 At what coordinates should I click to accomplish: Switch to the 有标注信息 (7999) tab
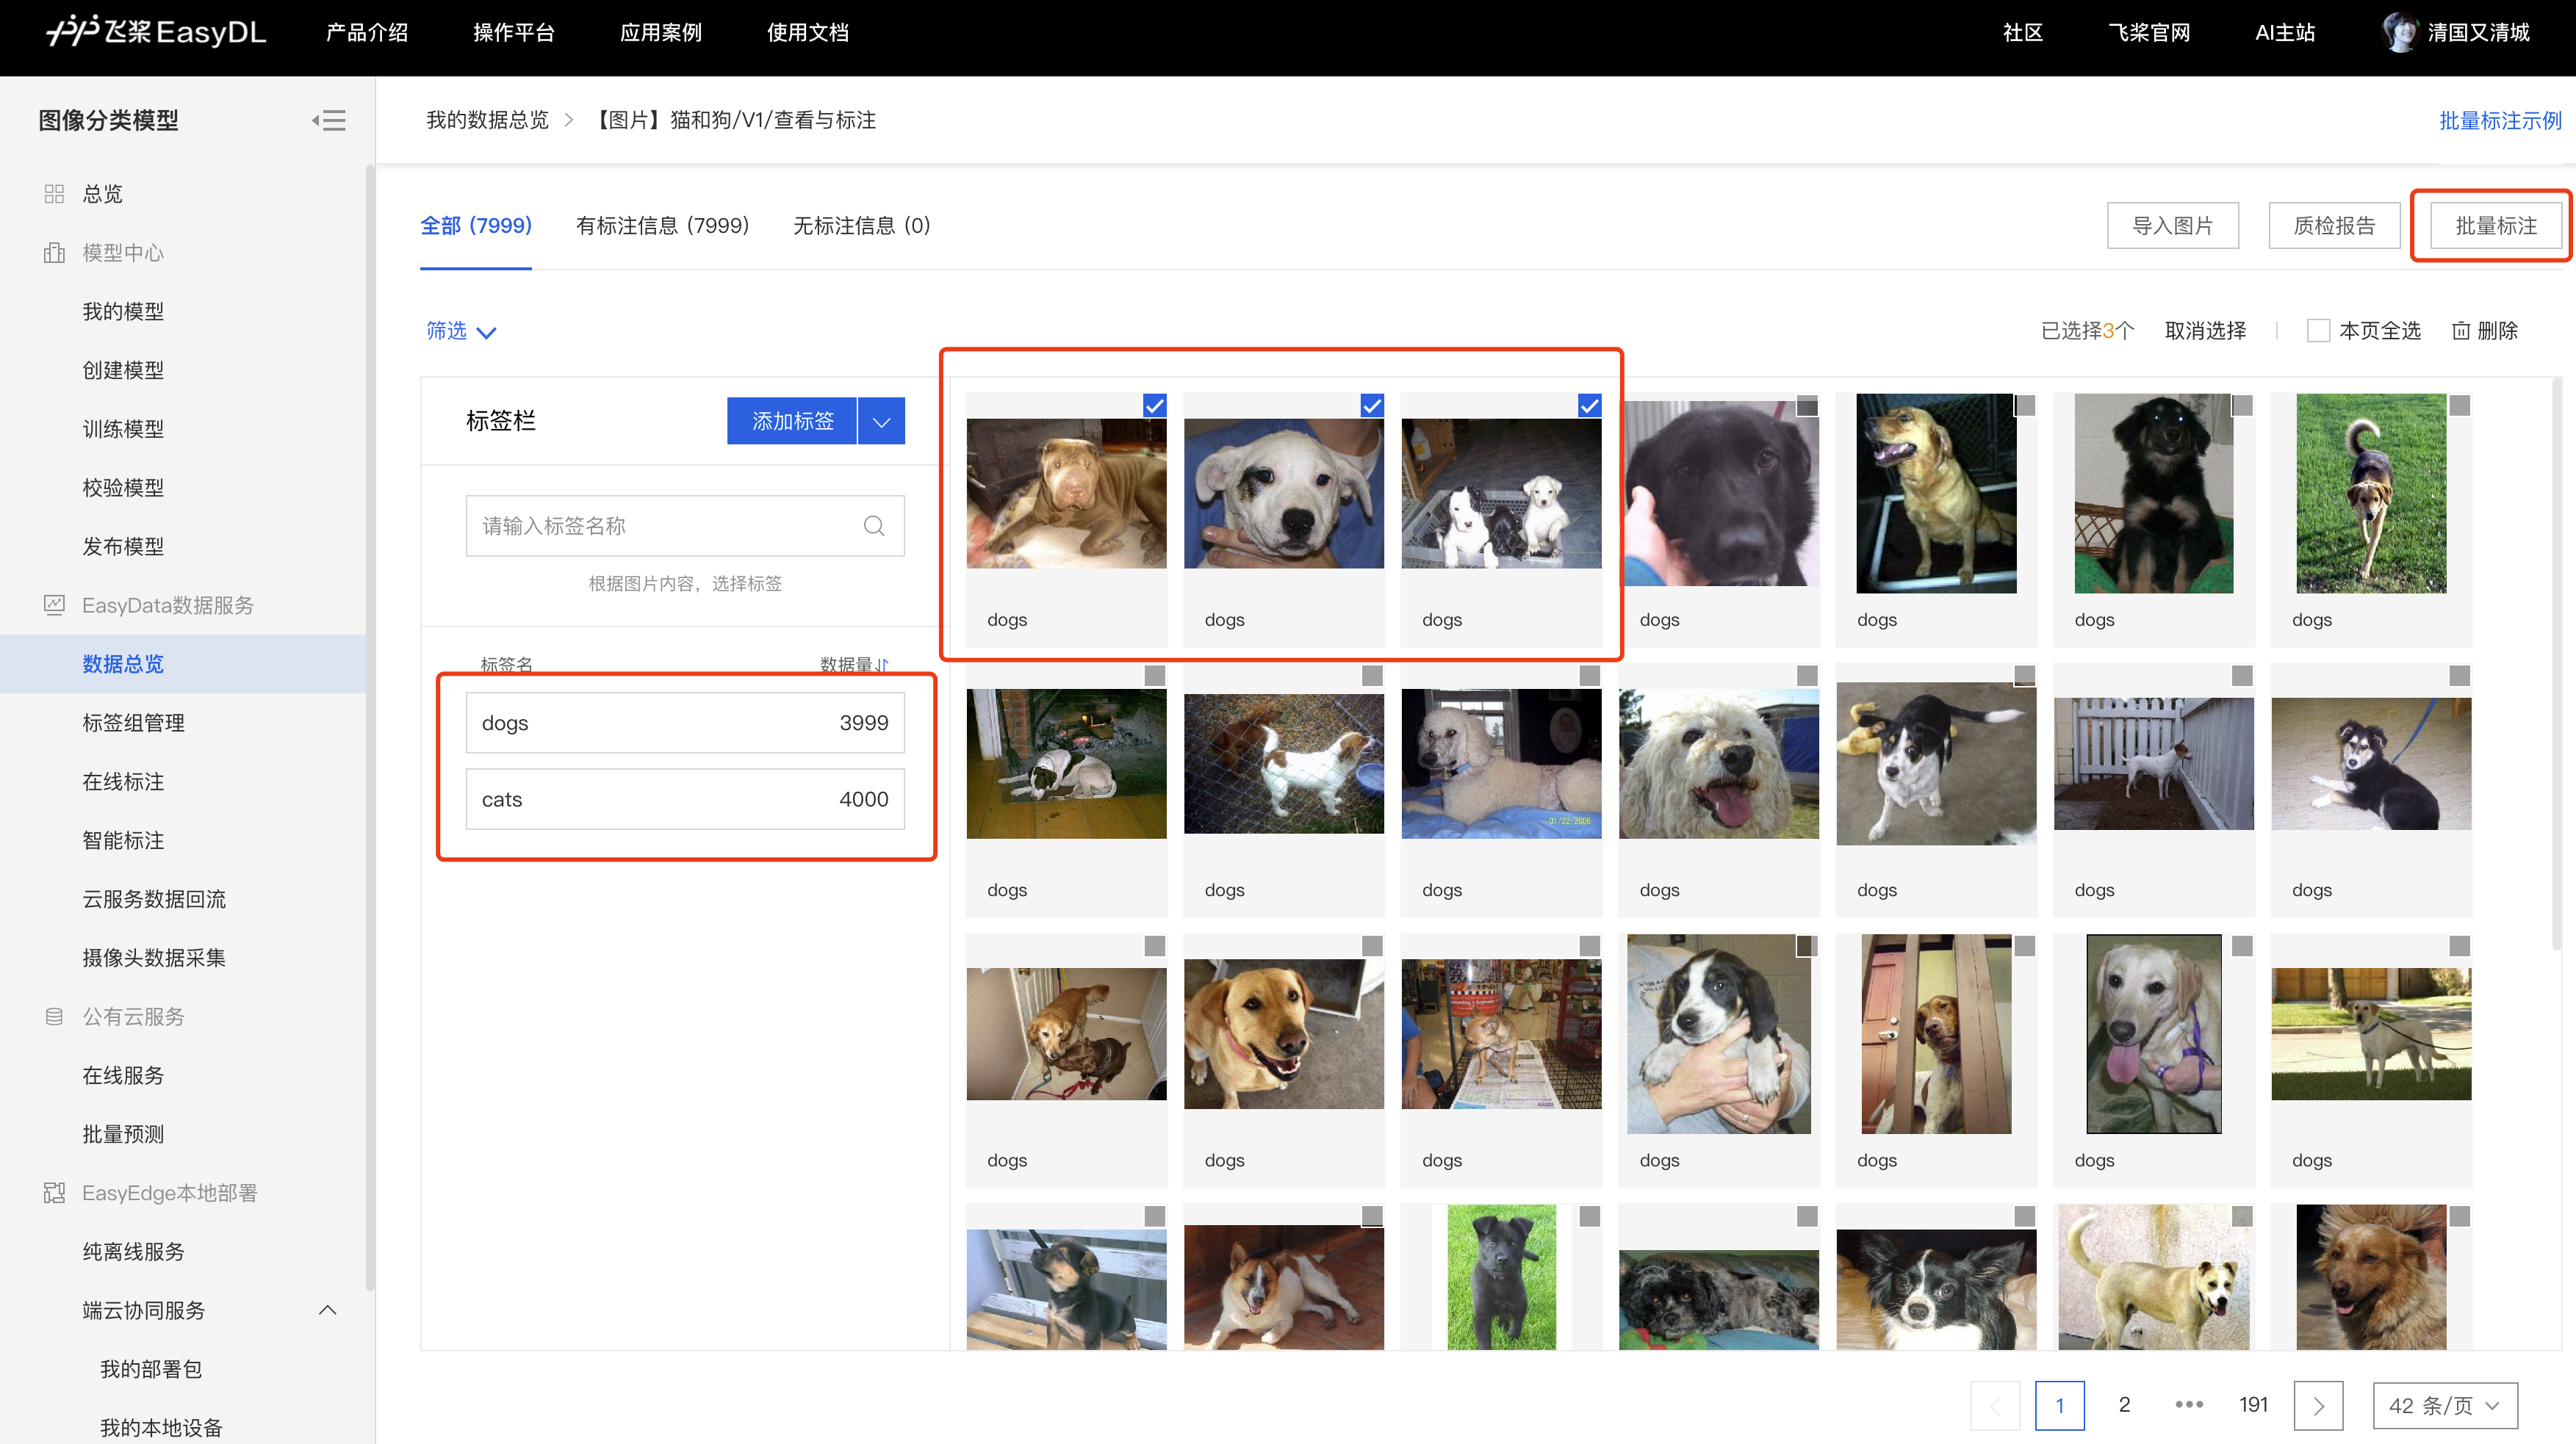(662, 226)
